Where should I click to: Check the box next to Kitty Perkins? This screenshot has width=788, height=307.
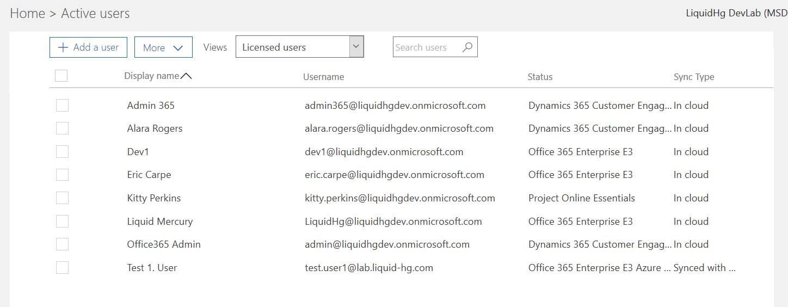(x=63, y=198)
